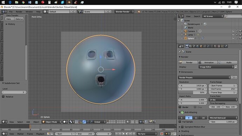Image resolution: width=242 pixels, height=136 pixels.
Task: Click the Camera object icon in outliner
Action: 186,31
